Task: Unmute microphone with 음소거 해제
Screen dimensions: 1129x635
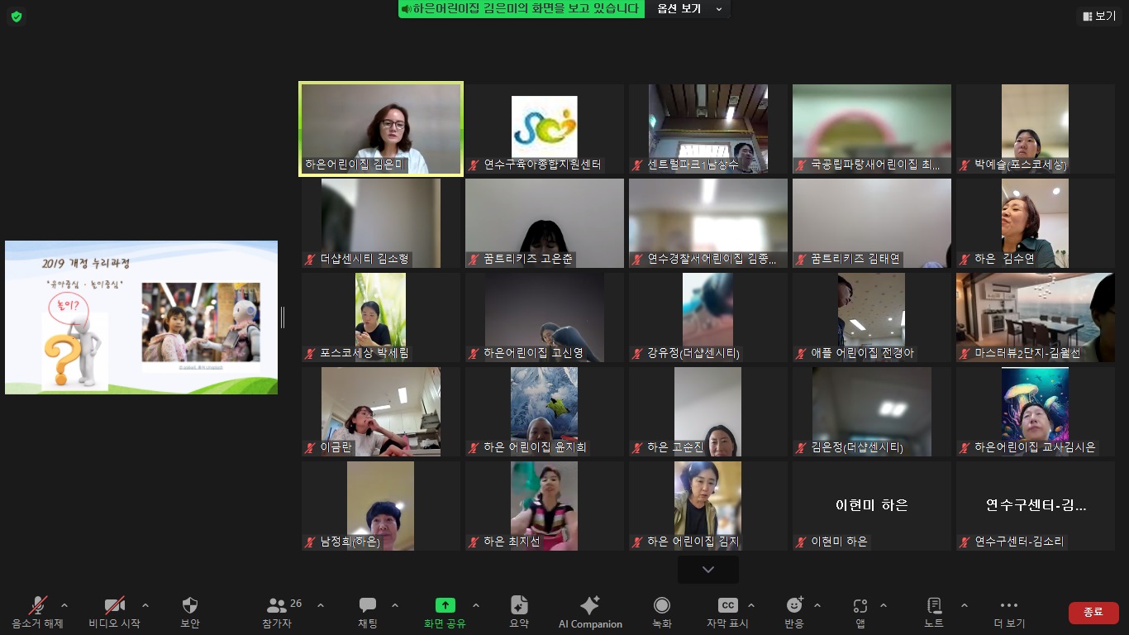Action: 37,613
